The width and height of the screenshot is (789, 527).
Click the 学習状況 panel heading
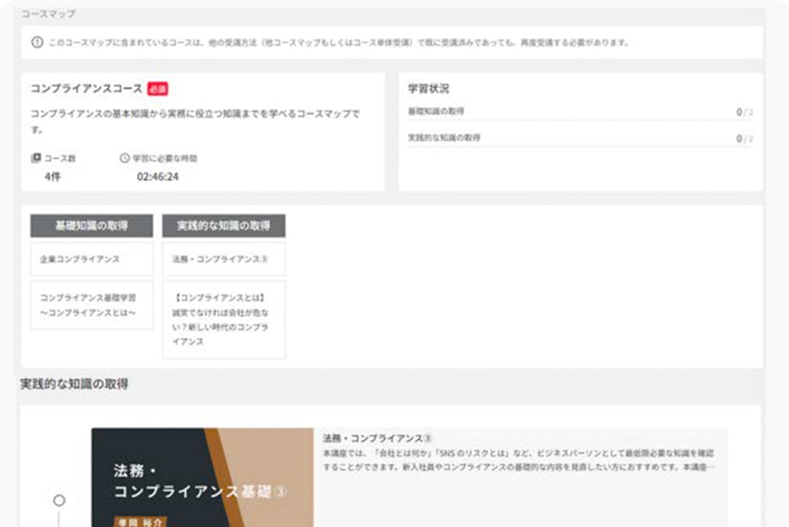point(430,87)
